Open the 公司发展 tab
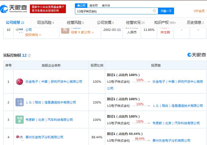The image size is (207, 145). click(x=105, y=23)
